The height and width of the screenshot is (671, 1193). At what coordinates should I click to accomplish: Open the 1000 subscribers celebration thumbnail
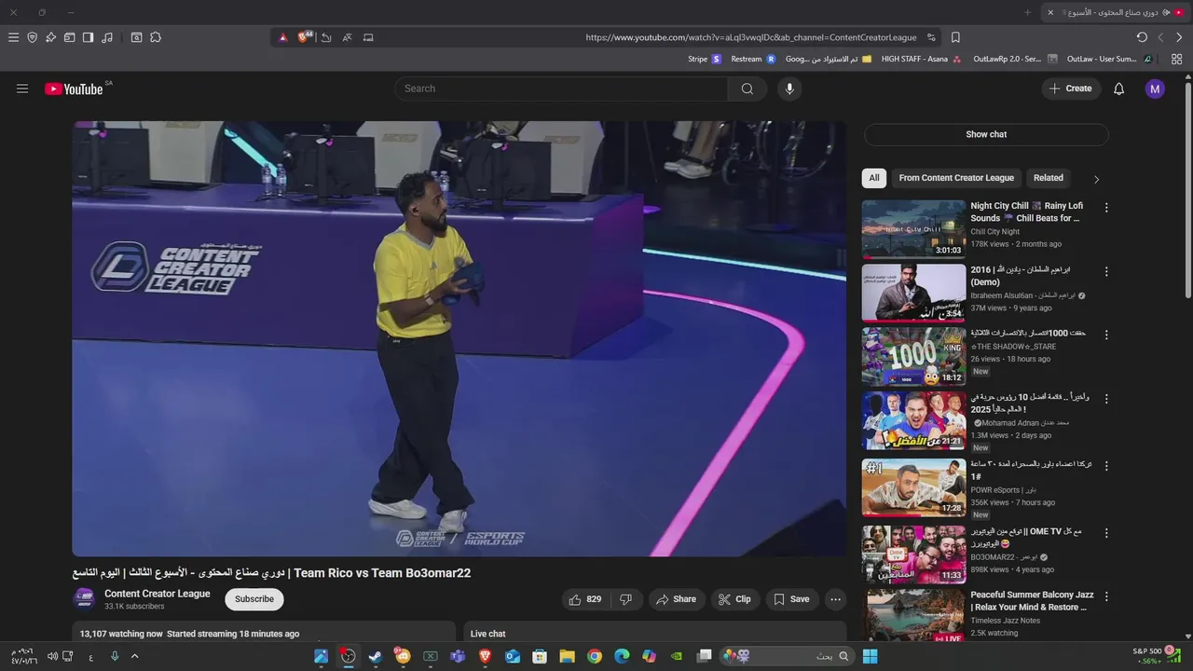point(913,356)
